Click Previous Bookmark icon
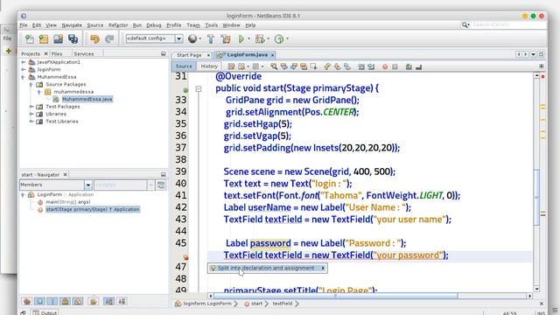This screenshot has height=315, width=560. (327, 66)
